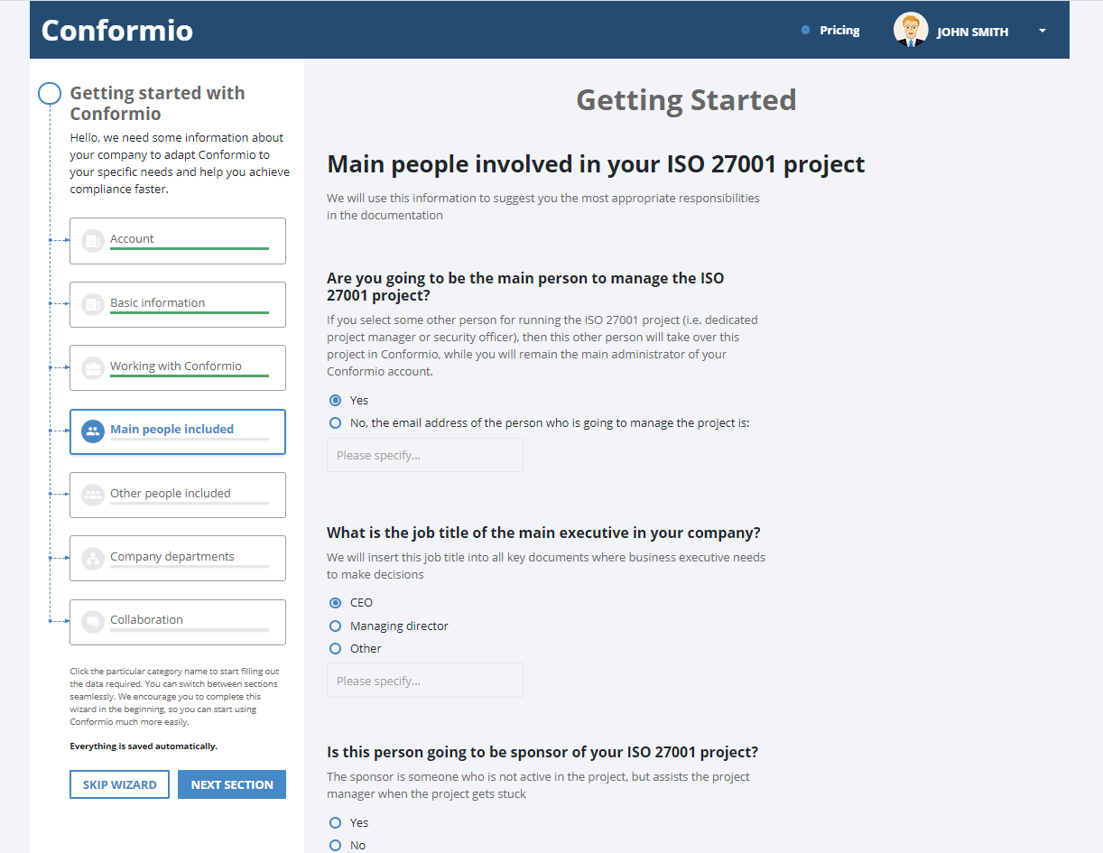Viewport: 1103px width, 853px height.
Task: Open the Company departments section
Action: pos(178,558)
